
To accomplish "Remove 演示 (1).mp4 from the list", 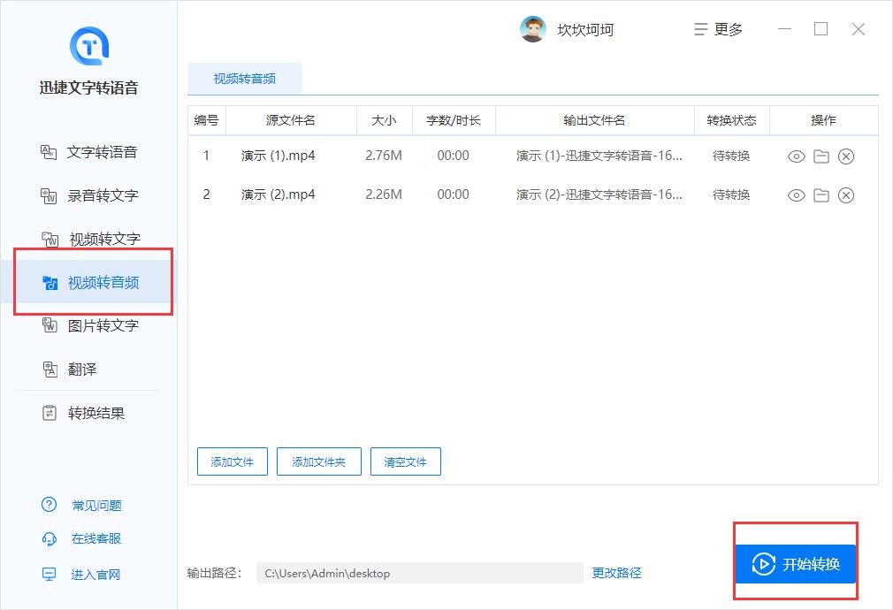I will (x=847, y=156).
